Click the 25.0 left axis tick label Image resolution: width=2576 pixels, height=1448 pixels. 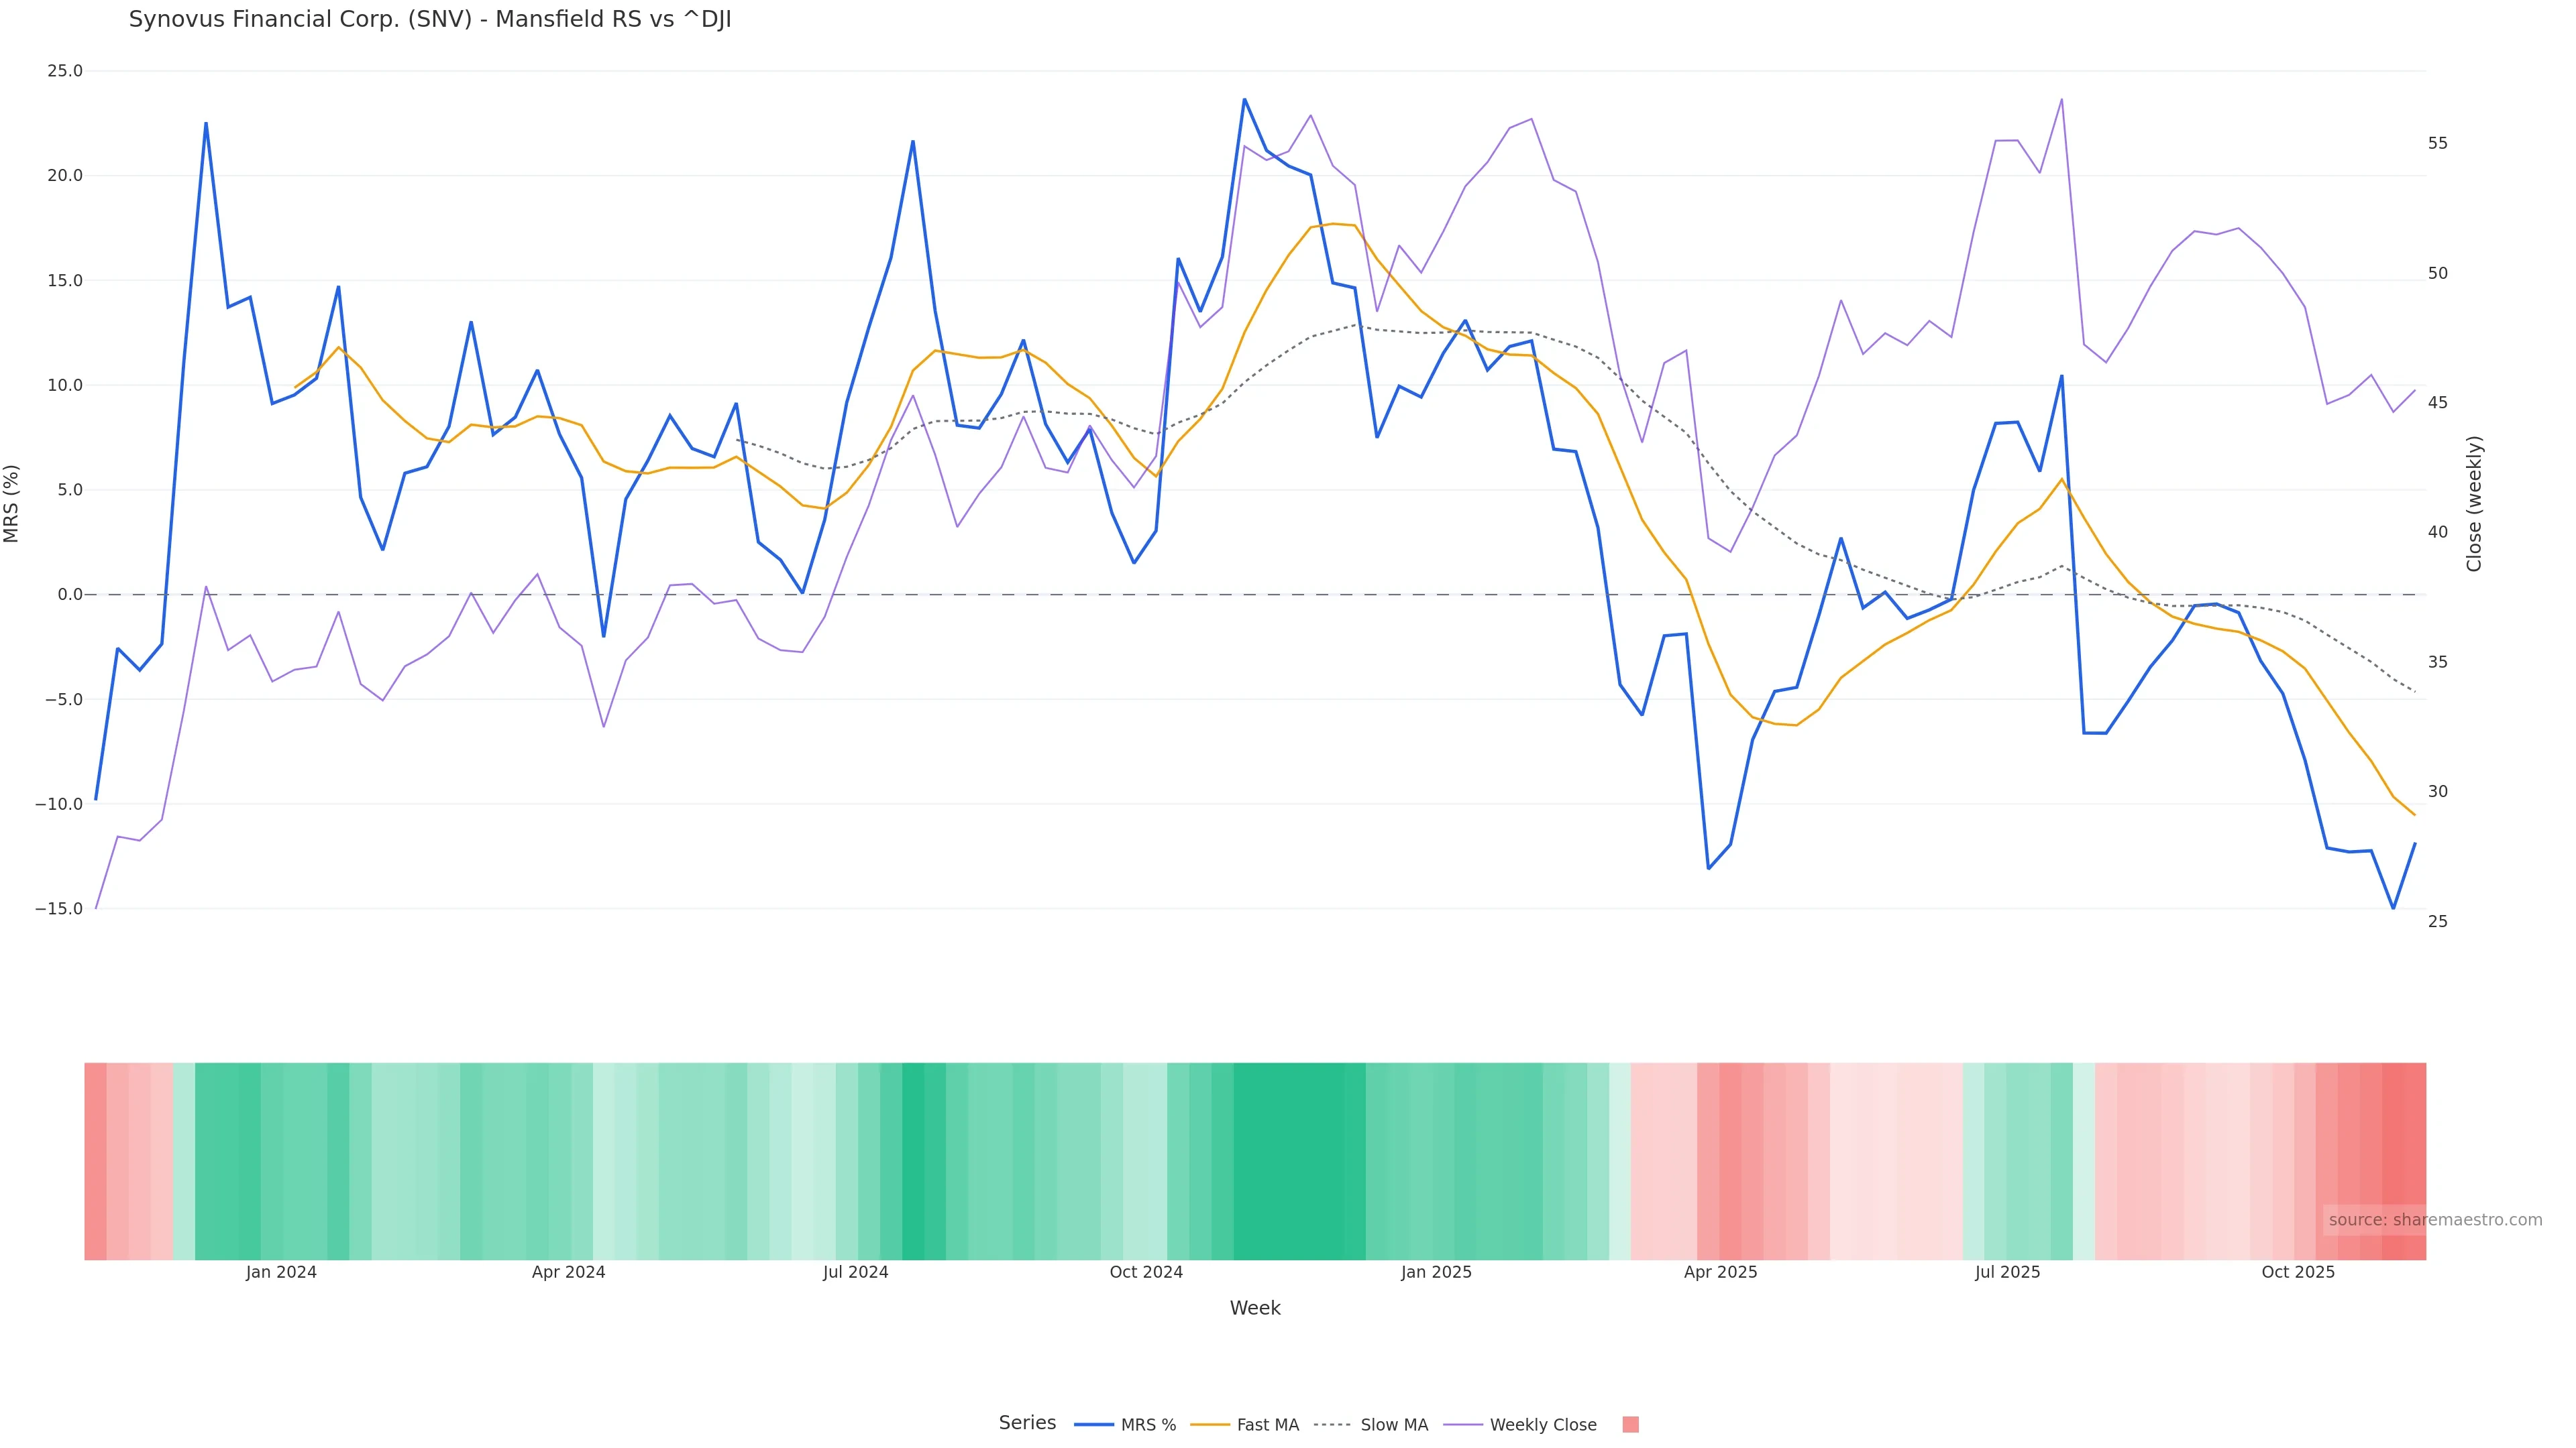click(x=65, y=71)
